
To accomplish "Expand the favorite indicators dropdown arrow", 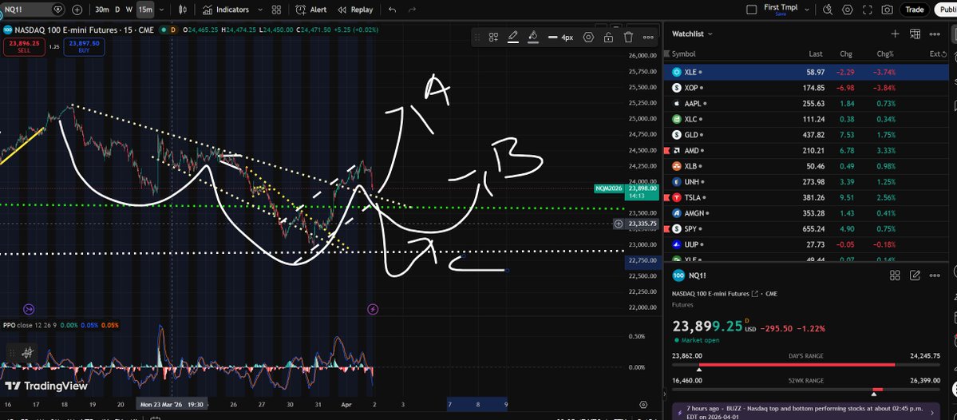I will (x=260, y=10).
